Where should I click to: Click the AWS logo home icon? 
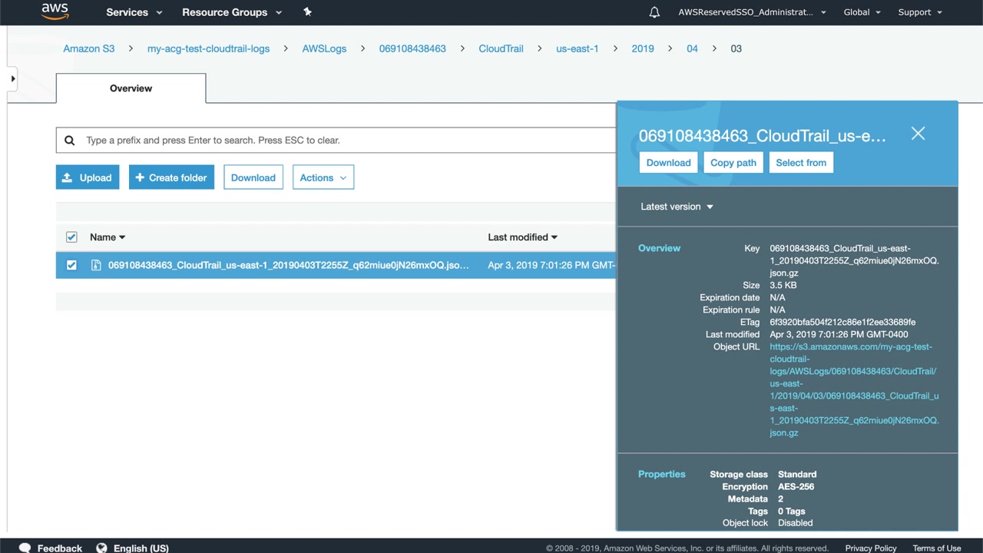click(x=55, y=12)
